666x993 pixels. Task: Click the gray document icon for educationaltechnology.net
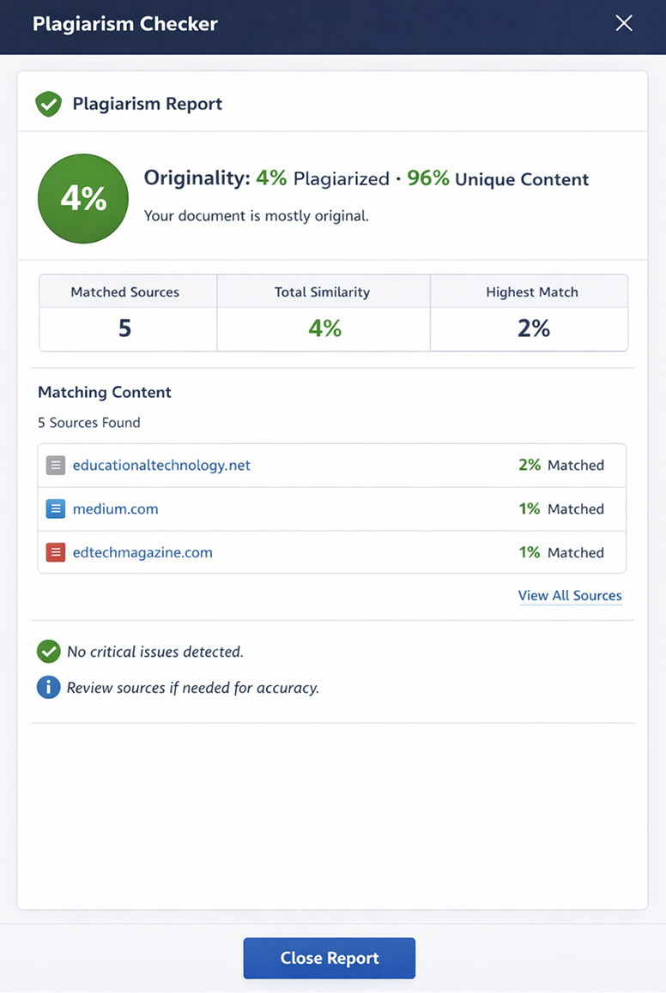56,466
